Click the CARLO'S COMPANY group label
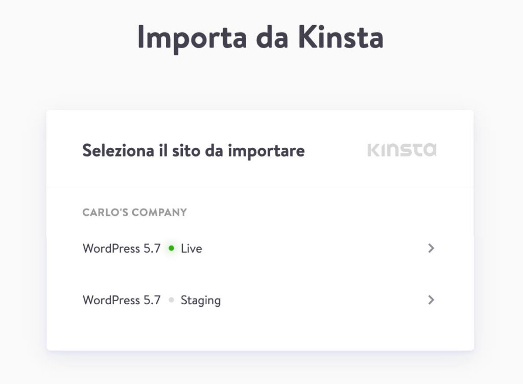Viewport: 523px width, 384px height. tap(135, 212)
